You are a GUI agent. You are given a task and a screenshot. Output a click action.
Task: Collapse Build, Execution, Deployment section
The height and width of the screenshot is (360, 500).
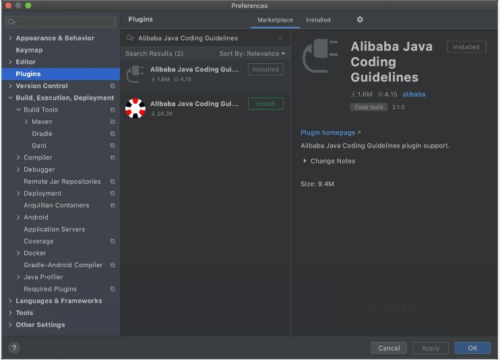point(10,98)
